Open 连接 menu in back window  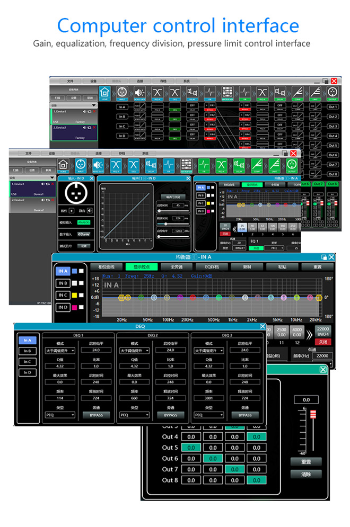(140, 81)
